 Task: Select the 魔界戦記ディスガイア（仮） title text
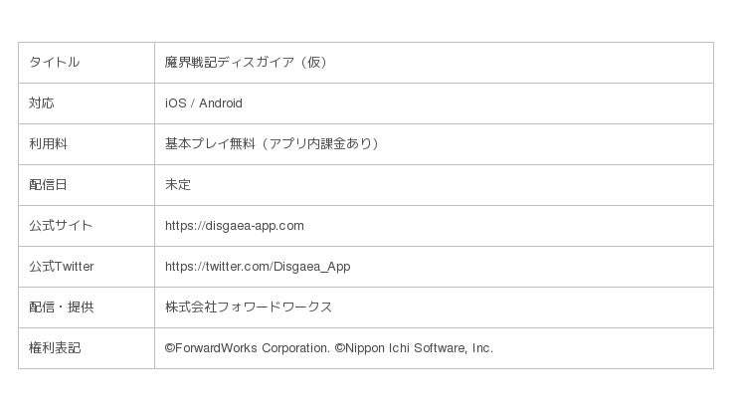click(247, 63)
